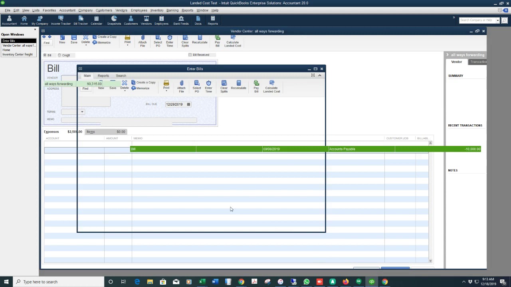Switch to the Reports tab in Enter Bills
The height and width of the screenshot is (287, 511).
(103, 76)
